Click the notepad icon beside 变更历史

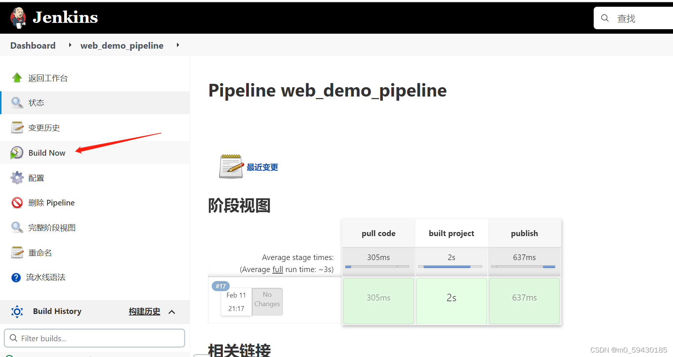pos(17,128)
